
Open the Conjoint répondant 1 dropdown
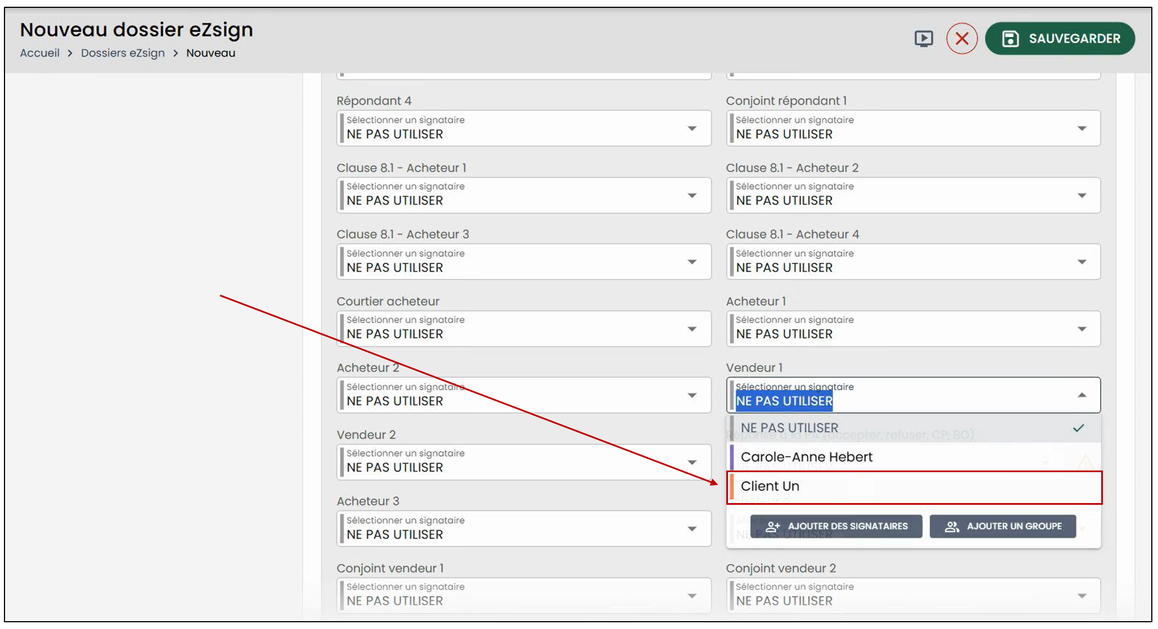[x=913, y=128]
